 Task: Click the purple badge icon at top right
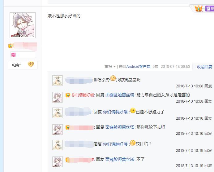point(209,8)
